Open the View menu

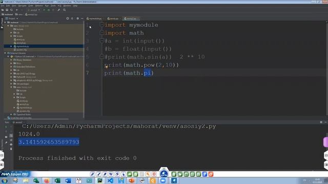[x=14, y=6]
